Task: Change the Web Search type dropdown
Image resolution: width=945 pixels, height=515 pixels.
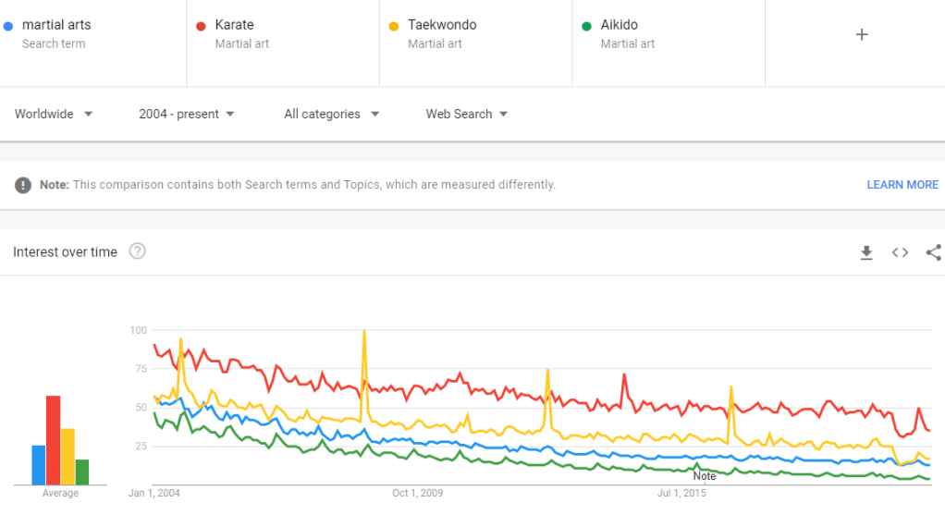Action: pos(467,114)
